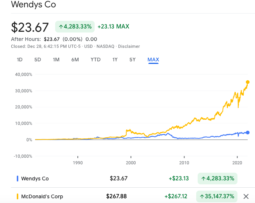The height and width of the screenshot is (203, 255).
Task: Click the After Hours price line
Action: pos(54,39)
